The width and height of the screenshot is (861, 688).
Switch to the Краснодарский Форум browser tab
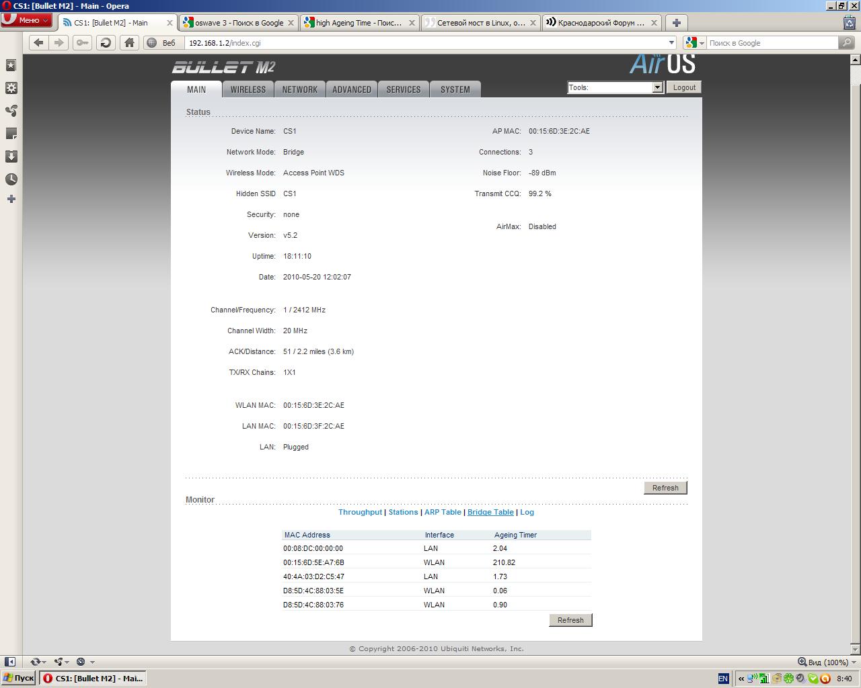point(601,22)
